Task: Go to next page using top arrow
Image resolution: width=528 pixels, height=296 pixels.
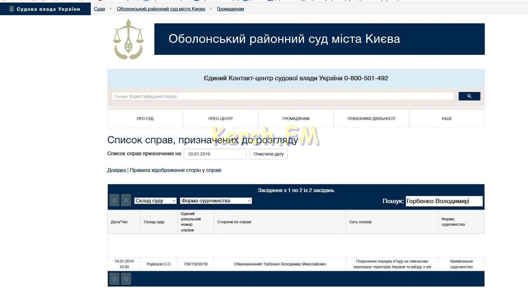Action: click(126, 200)
